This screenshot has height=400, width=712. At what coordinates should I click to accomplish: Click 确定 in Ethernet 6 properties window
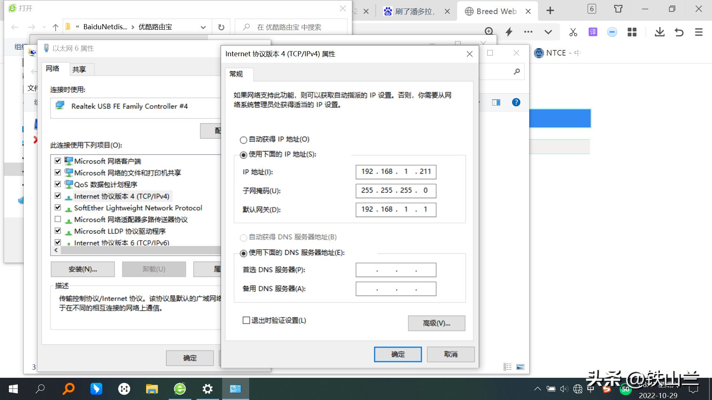point(190,358)
